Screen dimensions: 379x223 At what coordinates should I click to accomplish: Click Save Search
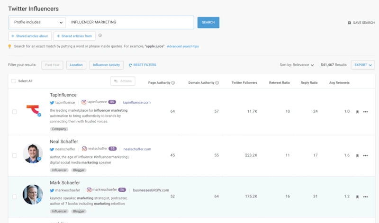tap(361, 23)
